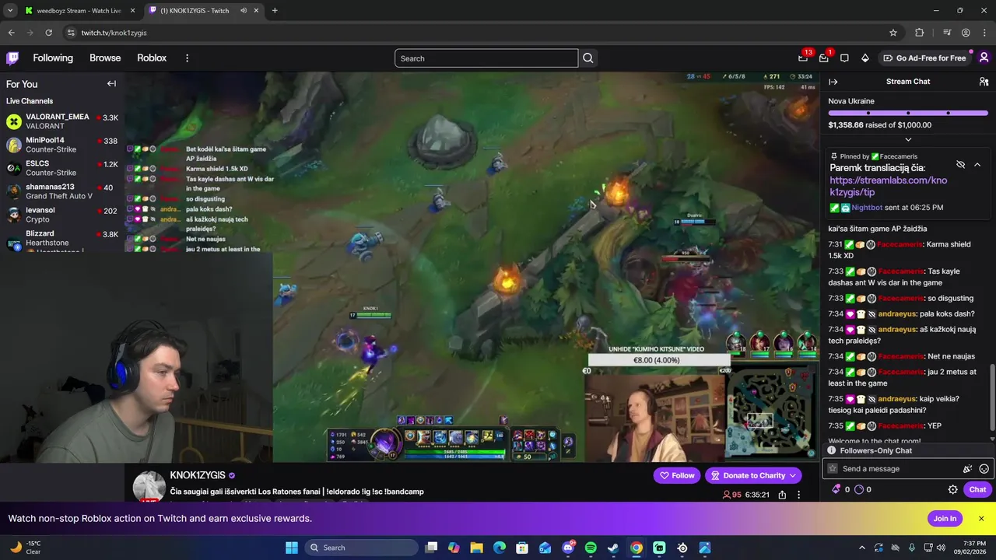Open Steam from the taskbar

click(x=613, y=548)
